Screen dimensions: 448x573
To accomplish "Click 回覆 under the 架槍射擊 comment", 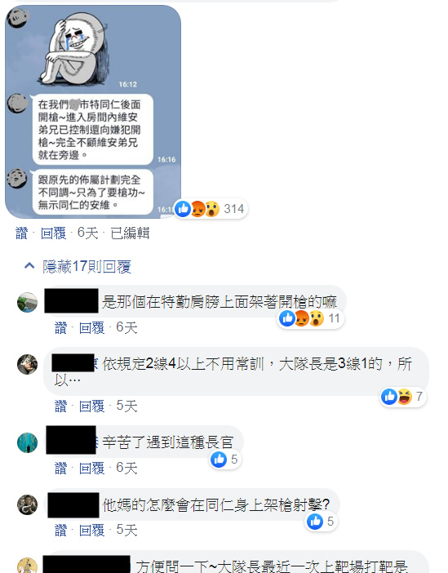I will 92,531.
